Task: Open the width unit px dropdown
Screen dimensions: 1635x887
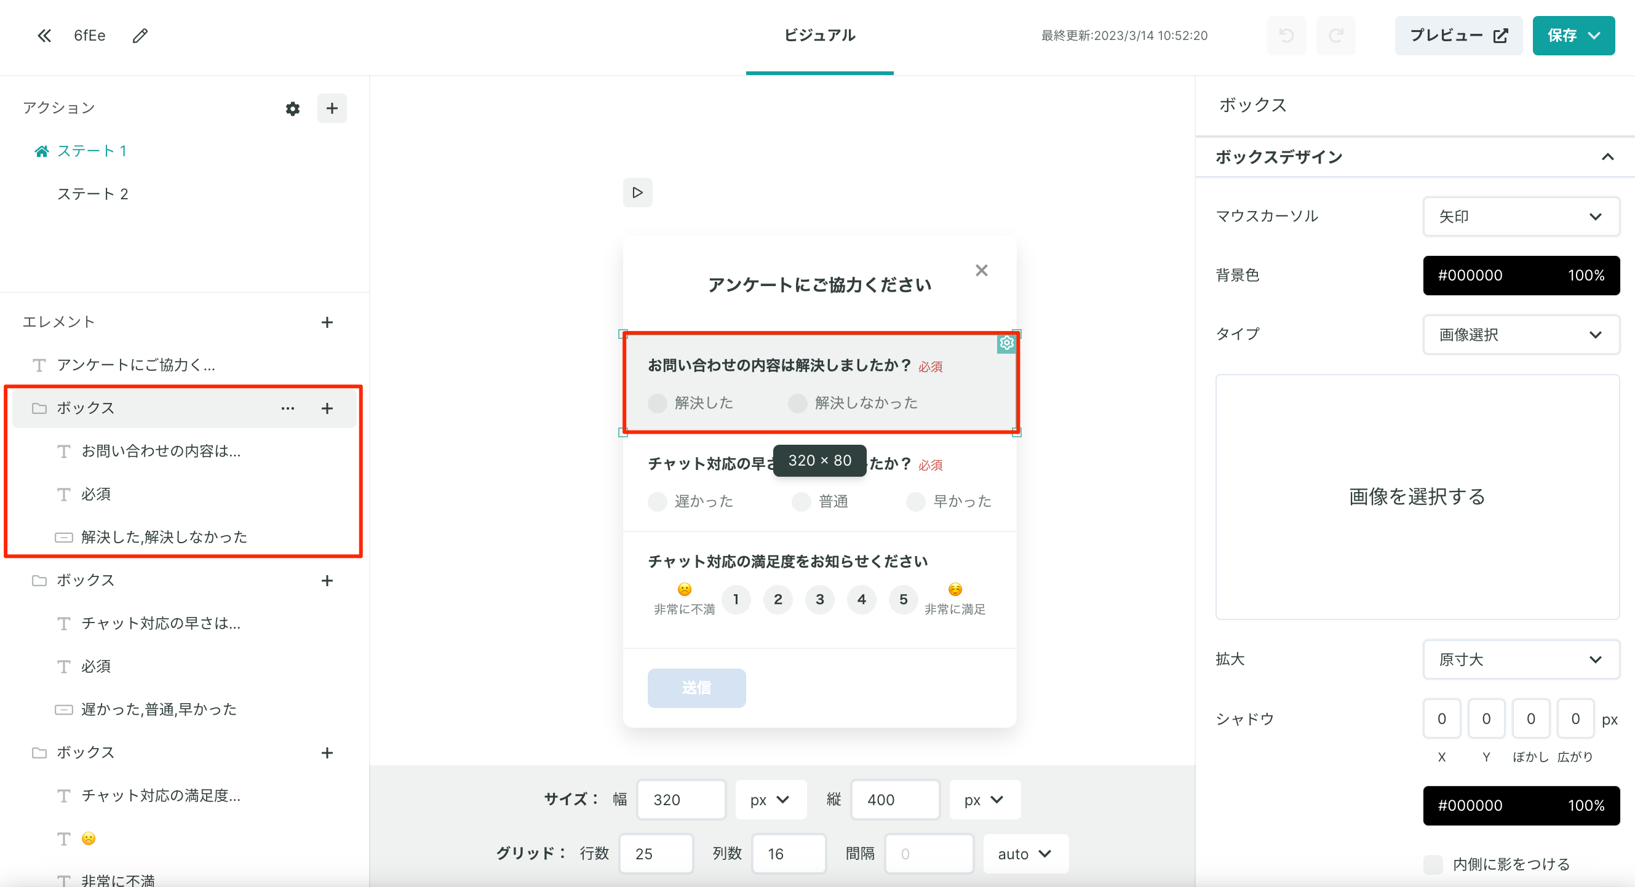Action: pos(771,800)
